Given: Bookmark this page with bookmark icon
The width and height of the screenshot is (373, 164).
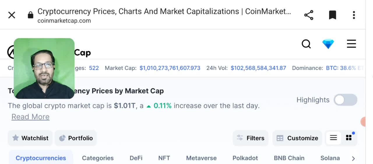Looking at the screenshot, I should (x=332, y=15).
